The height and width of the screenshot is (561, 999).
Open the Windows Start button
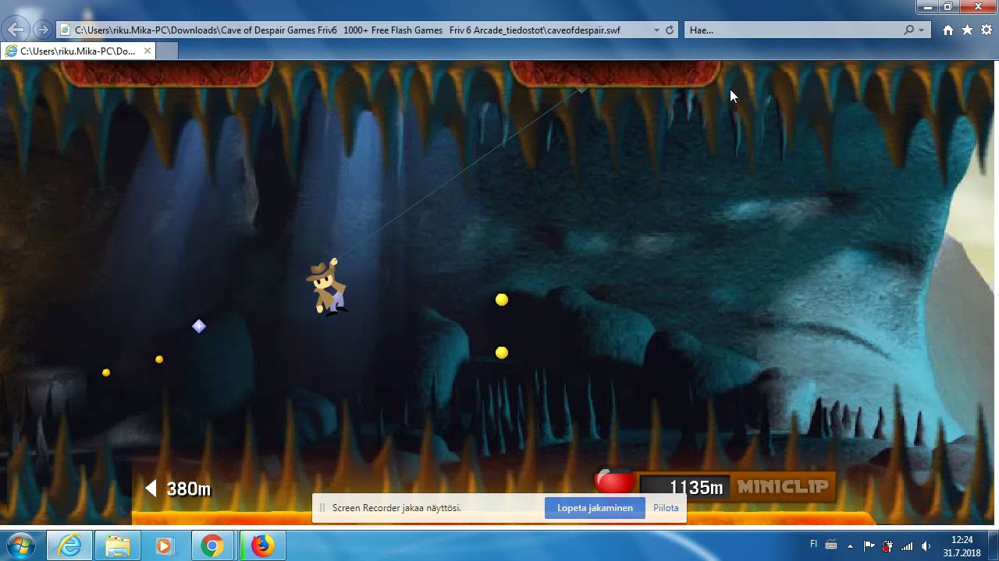[21, 546]
